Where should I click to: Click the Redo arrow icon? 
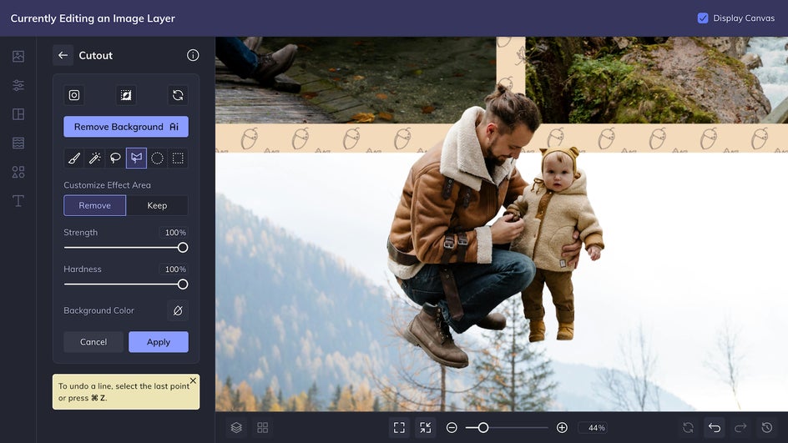[740, 427]
